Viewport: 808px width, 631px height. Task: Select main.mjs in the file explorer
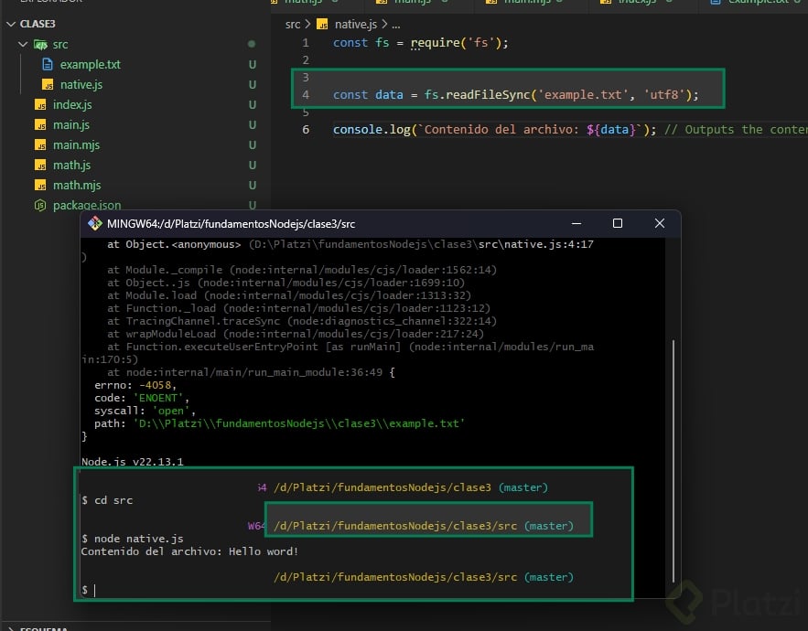point(77,145)
